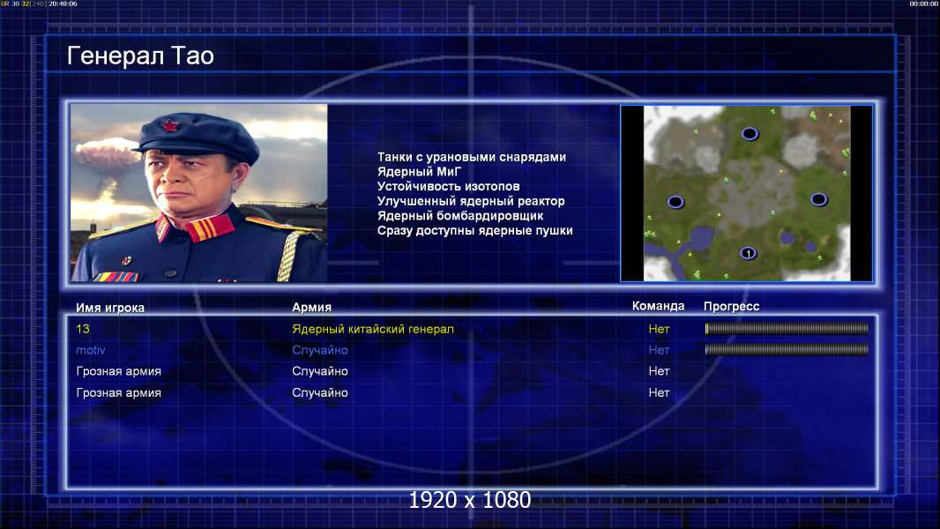940x529 pixels.
Task: Click motiv's loading progress bar
Action: [x=787, y=349]
